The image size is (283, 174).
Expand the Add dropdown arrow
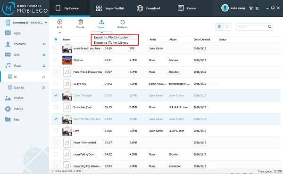(60, 33)
